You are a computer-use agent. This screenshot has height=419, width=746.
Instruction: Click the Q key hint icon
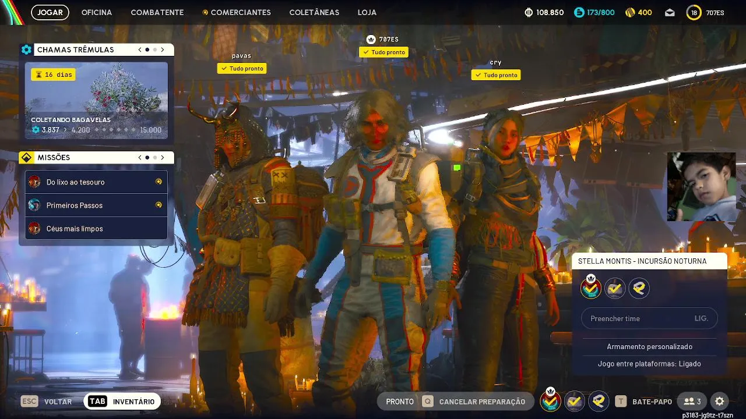click(428, 402)
